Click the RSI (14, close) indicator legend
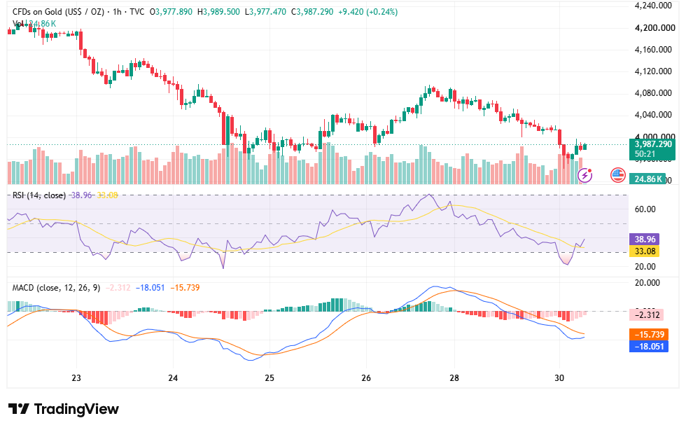The height and width of the screenshot is (430, 686). [x=39, y=195]
